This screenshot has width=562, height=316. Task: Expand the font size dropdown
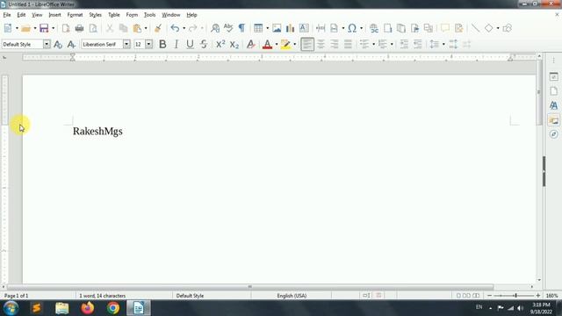148,44
